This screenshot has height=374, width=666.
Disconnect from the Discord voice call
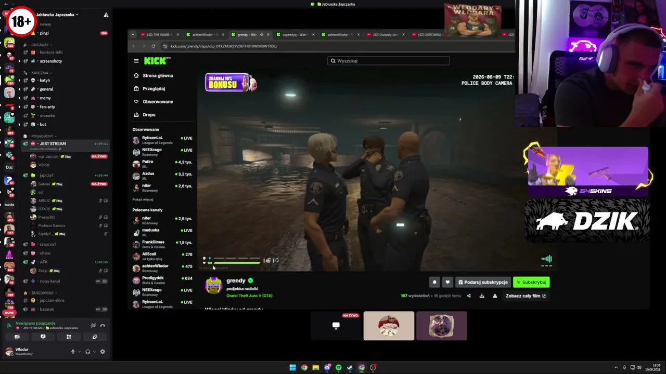click(x=103, y=326)
